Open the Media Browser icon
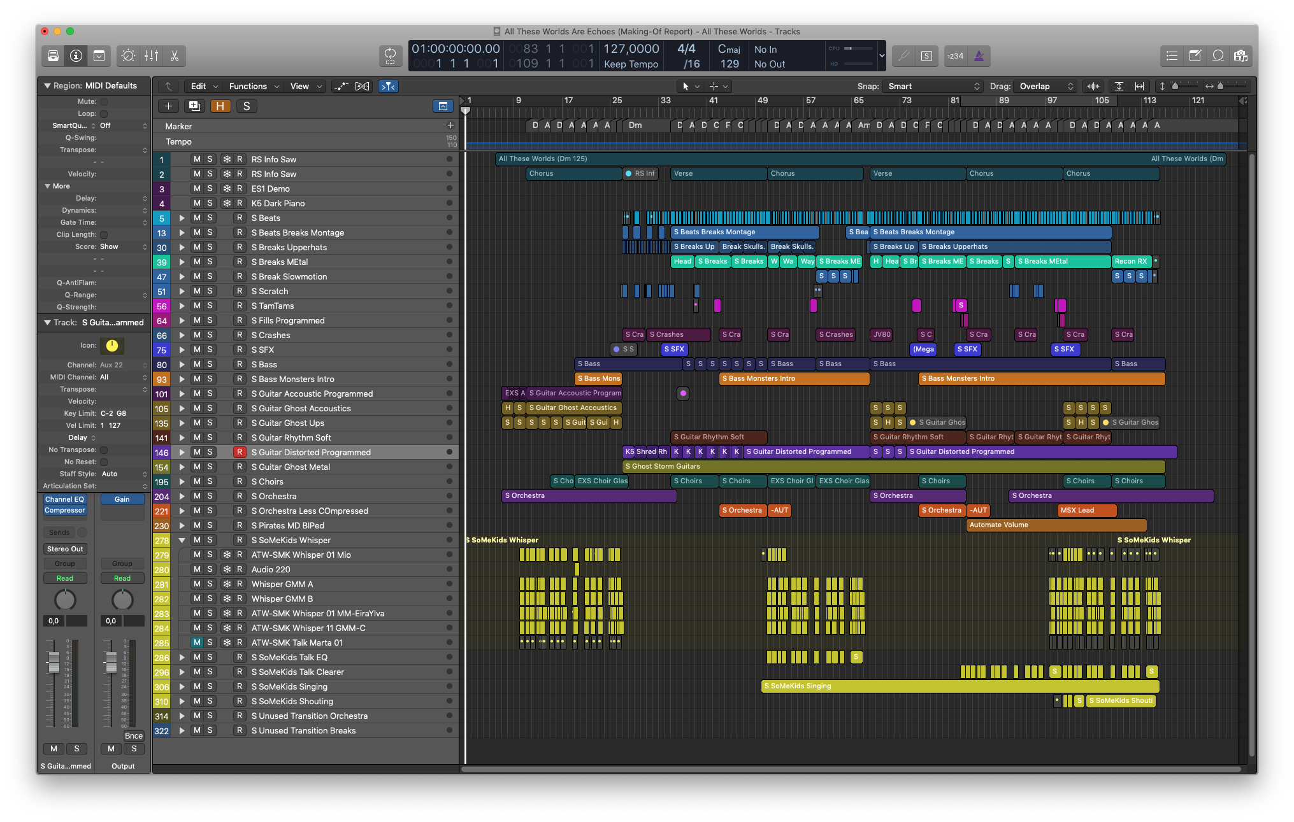This screenshot has width=1294, height=822. [1240, 56]
